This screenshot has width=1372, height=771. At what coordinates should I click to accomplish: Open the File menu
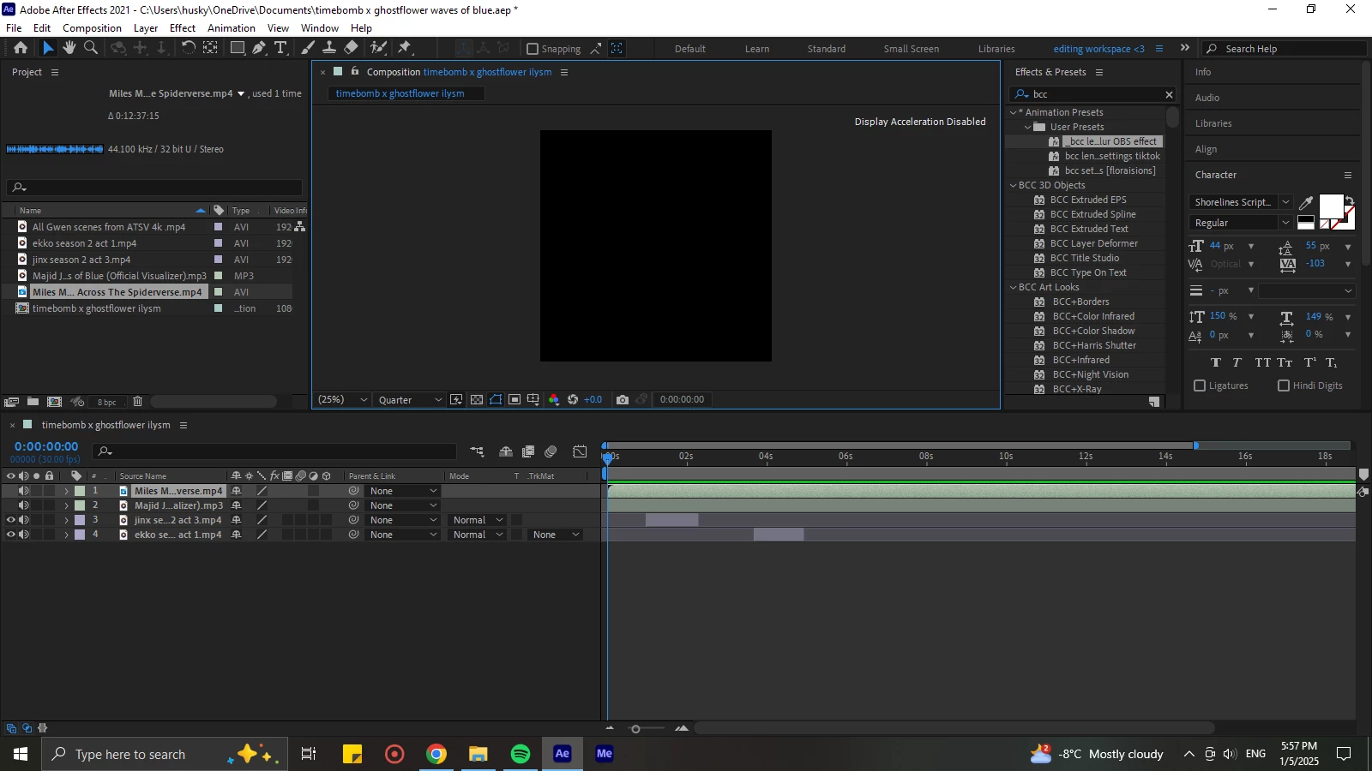[14, 27]
